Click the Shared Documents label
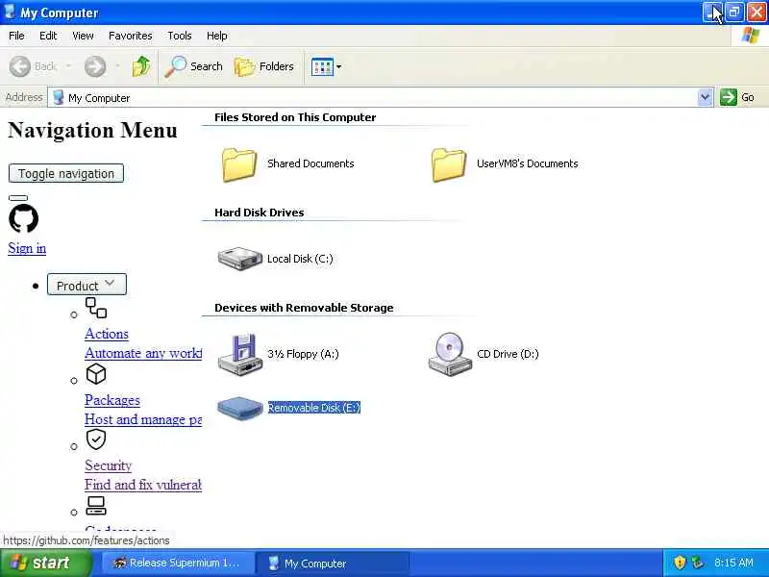Viewport: 769px width, 577px height. point(310,163)
